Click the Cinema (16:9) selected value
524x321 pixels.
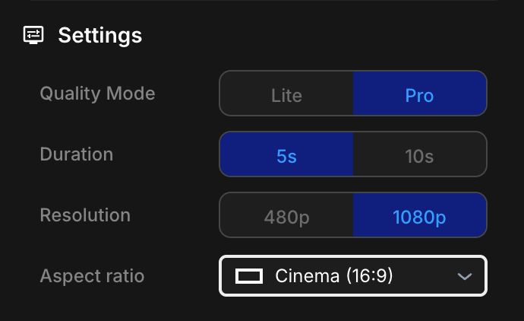[x=334, y=275]
